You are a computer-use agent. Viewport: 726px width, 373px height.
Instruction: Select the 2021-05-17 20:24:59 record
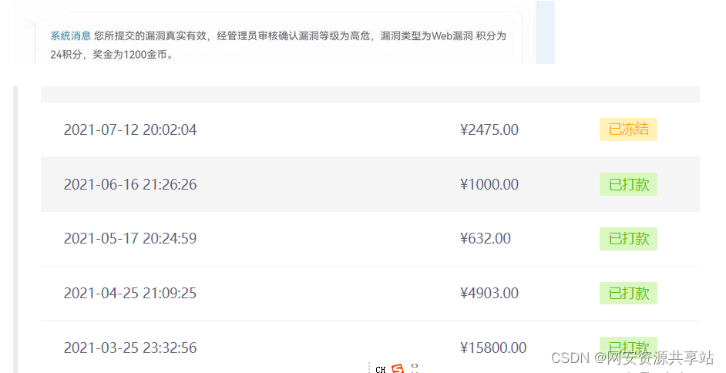pos(370,239)
